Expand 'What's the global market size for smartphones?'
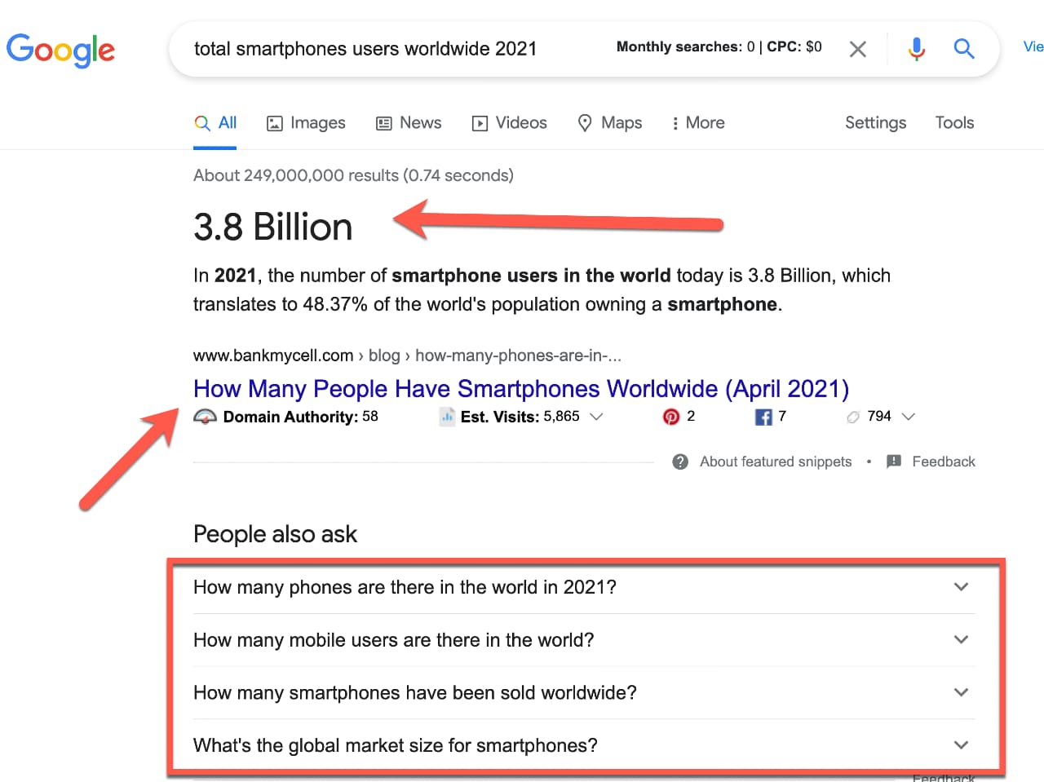The height and width of the screenshot is (782, 1044). 961,745
